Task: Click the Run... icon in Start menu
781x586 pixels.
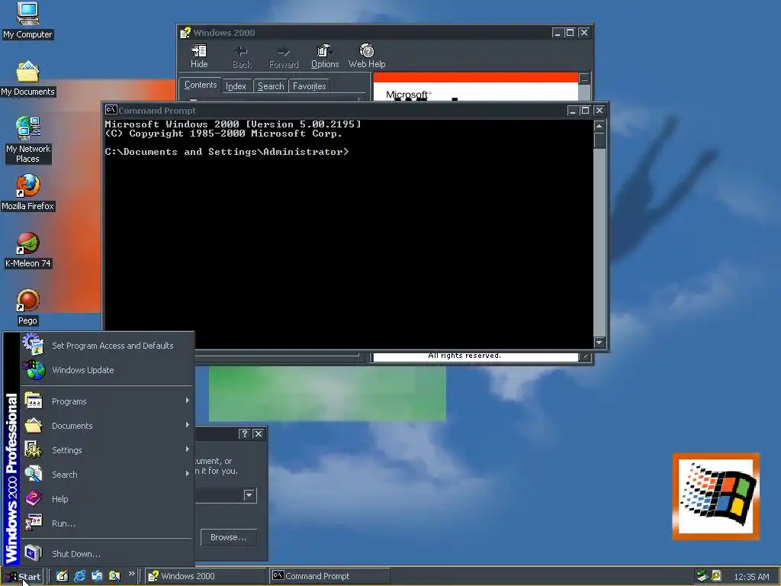Action: click(34, 523)
